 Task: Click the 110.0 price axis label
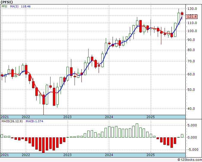[192, 23]
